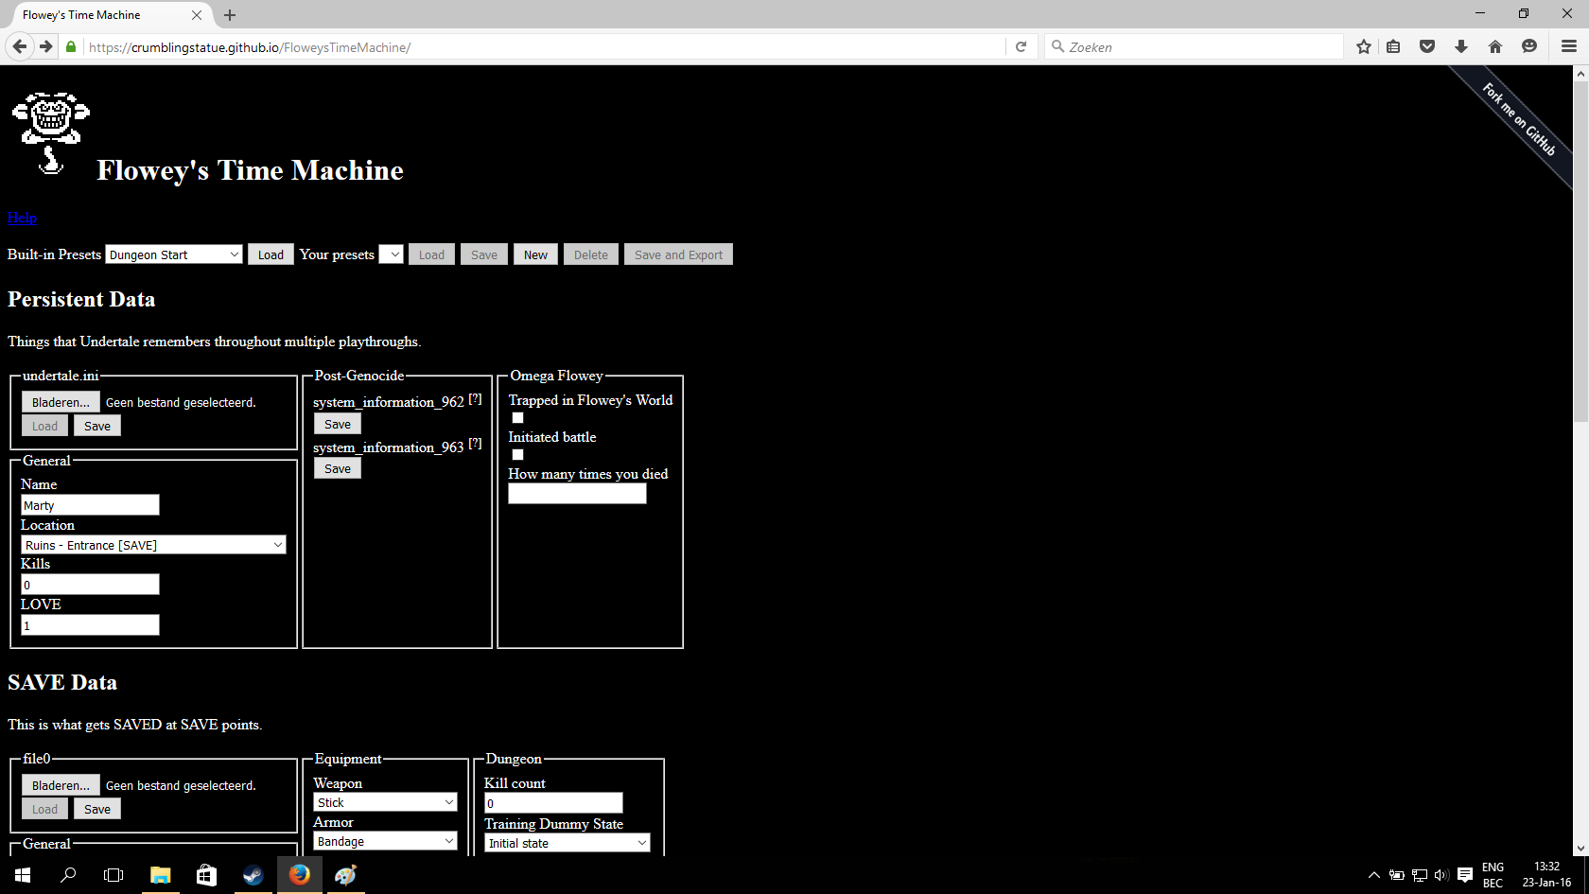Click the persistent Kills input field
This screenshot has height=894, width=1589.
coord(90,585)
